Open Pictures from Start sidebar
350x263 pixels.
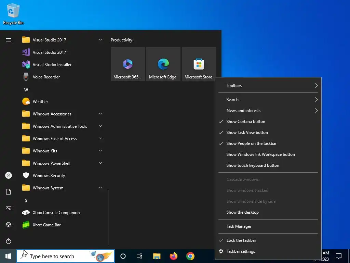(9, 208)
